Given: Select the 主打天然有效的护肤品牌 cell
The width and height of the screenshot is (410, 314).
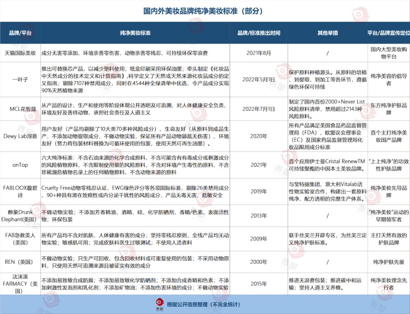Looking at the screenshot, I should click(x=389, y=239).
